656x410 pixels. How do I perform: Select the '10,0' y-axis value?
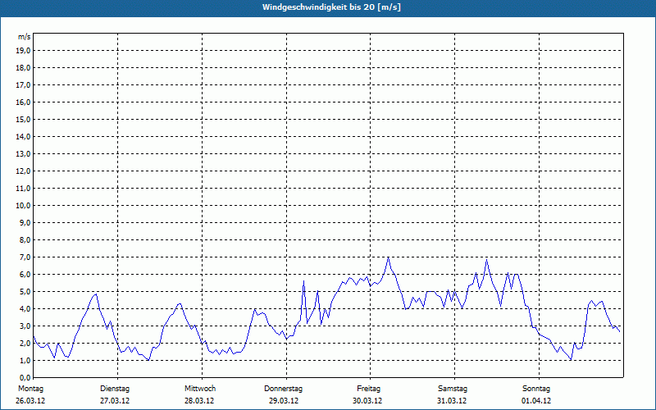23,206
